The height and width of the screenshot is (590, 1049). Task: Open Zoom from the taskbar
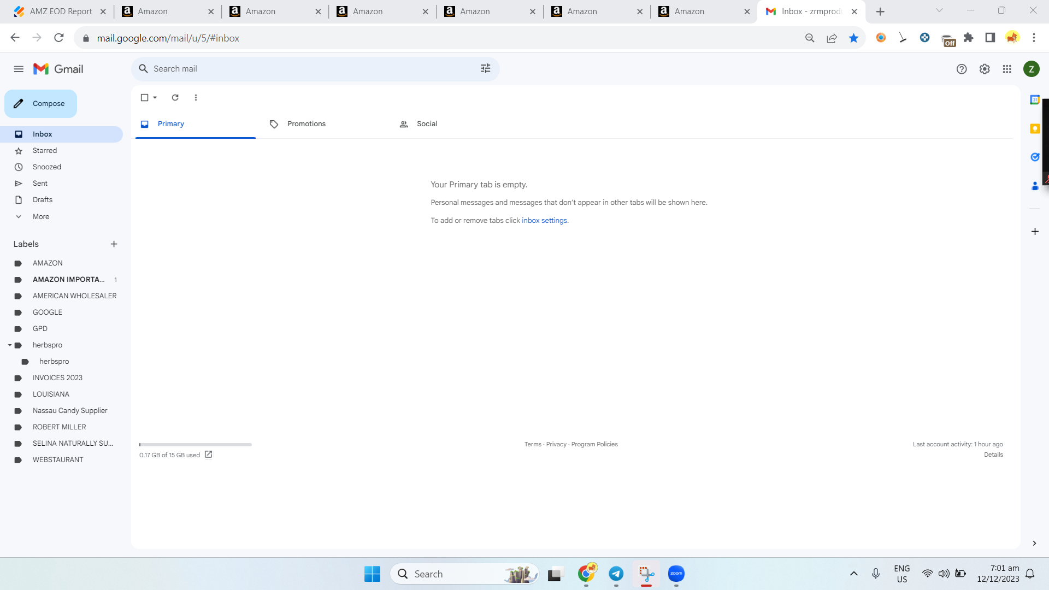point(676,574)
